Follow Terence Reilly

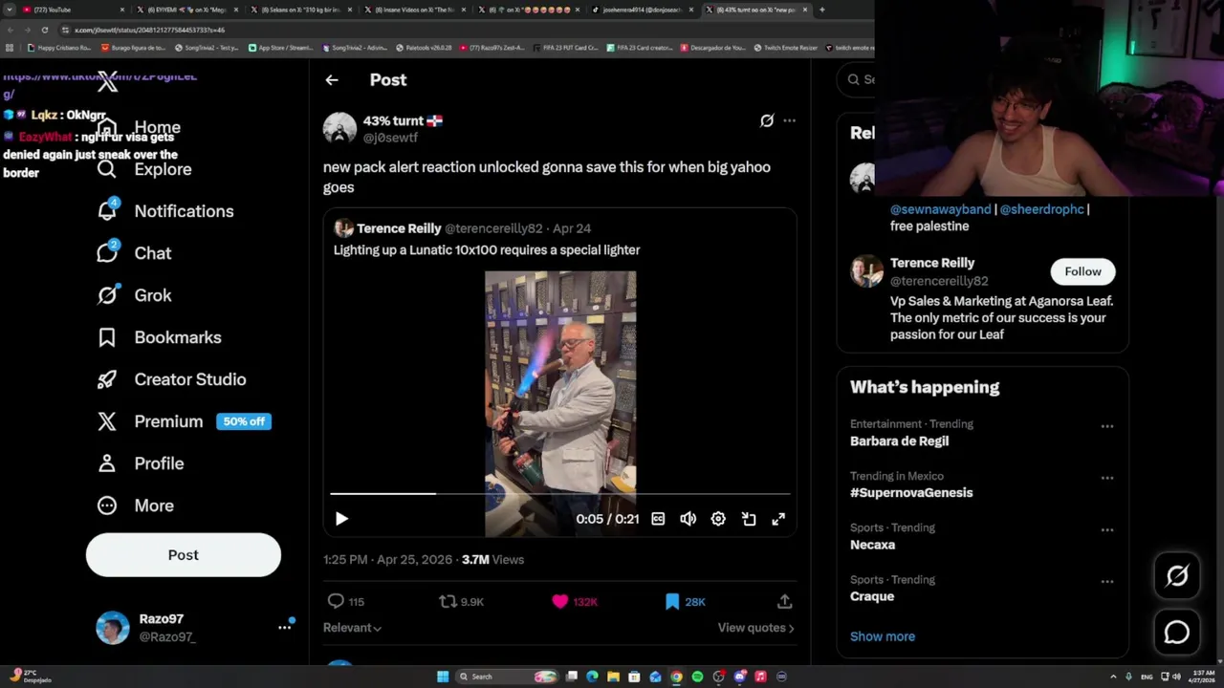(x=1082, y=271)
